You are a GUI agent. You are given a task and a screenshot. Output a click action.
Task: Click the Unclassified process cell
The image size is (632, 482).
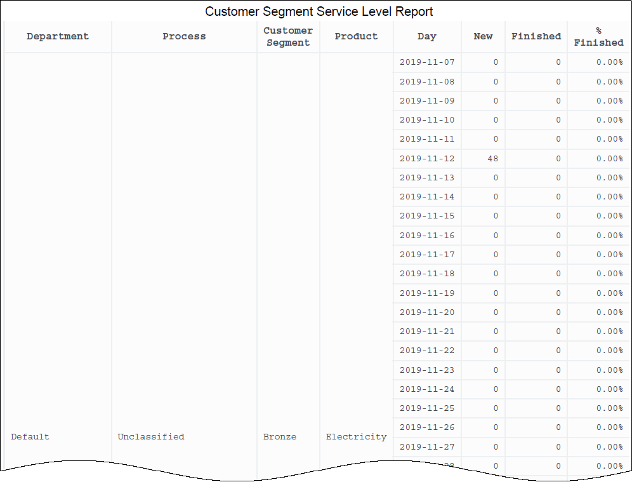(x=151, y=437)
